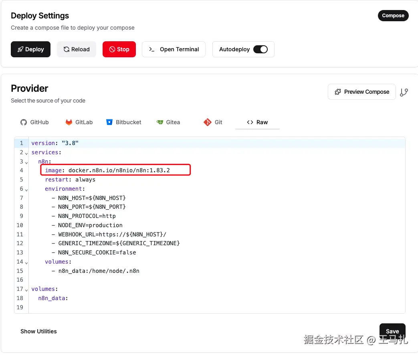This screenshot has width=418, height=355.
Task: Click the code brackets icon by Raw
Action: point(250,122)
